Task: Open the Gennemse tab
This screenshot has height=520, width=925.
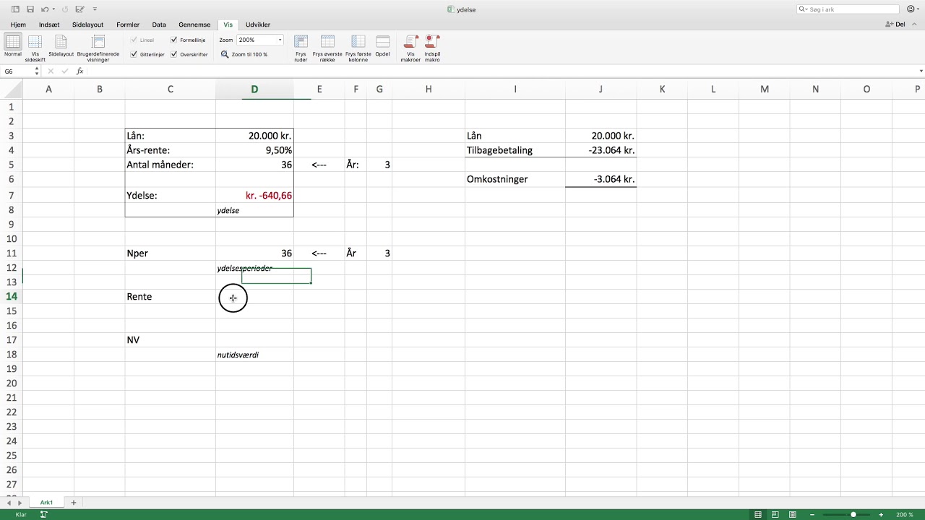Action: pyautogui.click(x=194, y=25)
